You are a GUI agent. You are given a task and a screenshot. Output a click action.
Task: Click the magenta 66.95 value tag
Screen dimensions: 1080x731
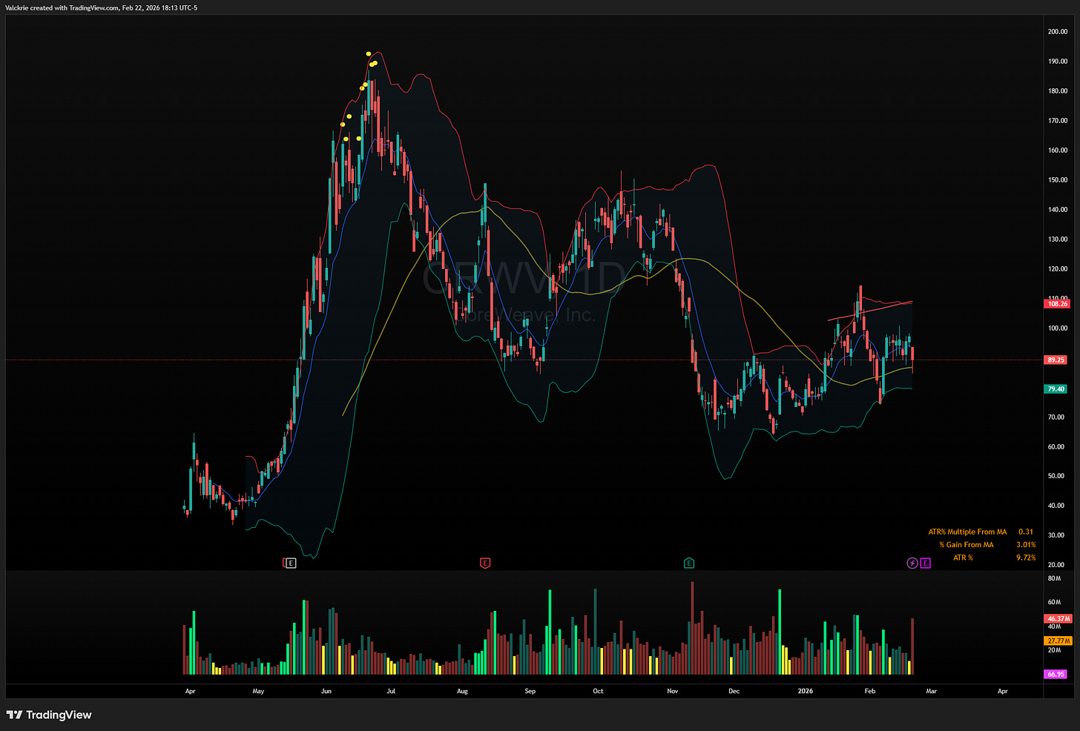point(1055,675)
